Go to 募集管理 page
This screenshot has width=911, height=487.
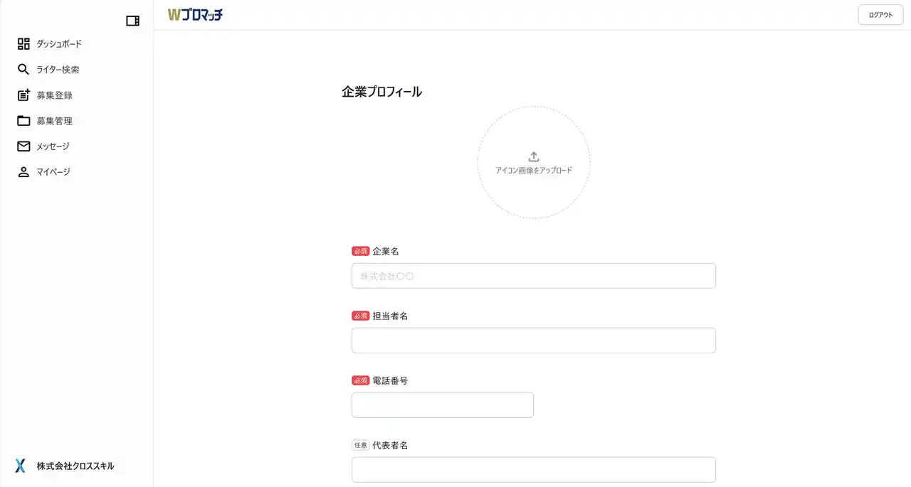point(55,121)
